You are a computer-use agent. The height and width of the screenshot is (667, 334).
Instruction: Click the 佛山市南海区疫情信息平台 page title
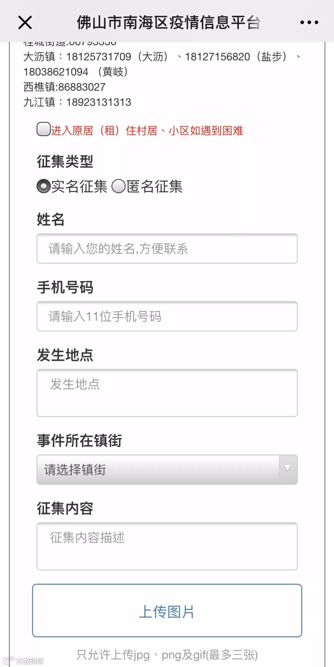(169, 23)
